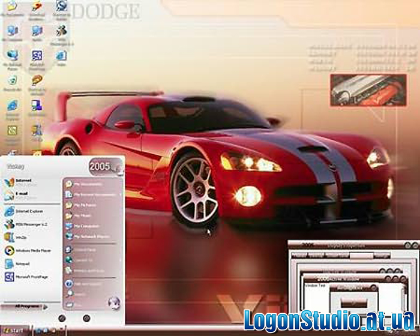Select the highlighted tab in Display Properties preview
This screenshot has width=420, height=336.
coord(361,256)
